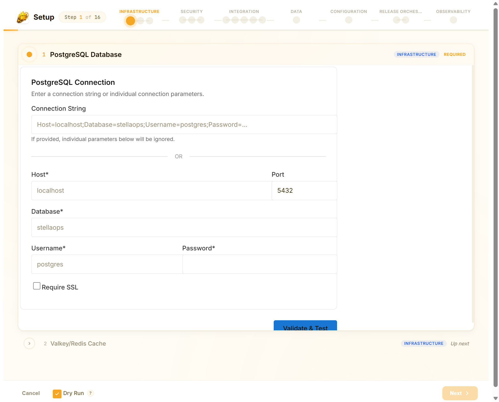Expand the Valkey/Redis Cache step chevron
This screenshot has width=499, height=402.
[x=29, y=343]
